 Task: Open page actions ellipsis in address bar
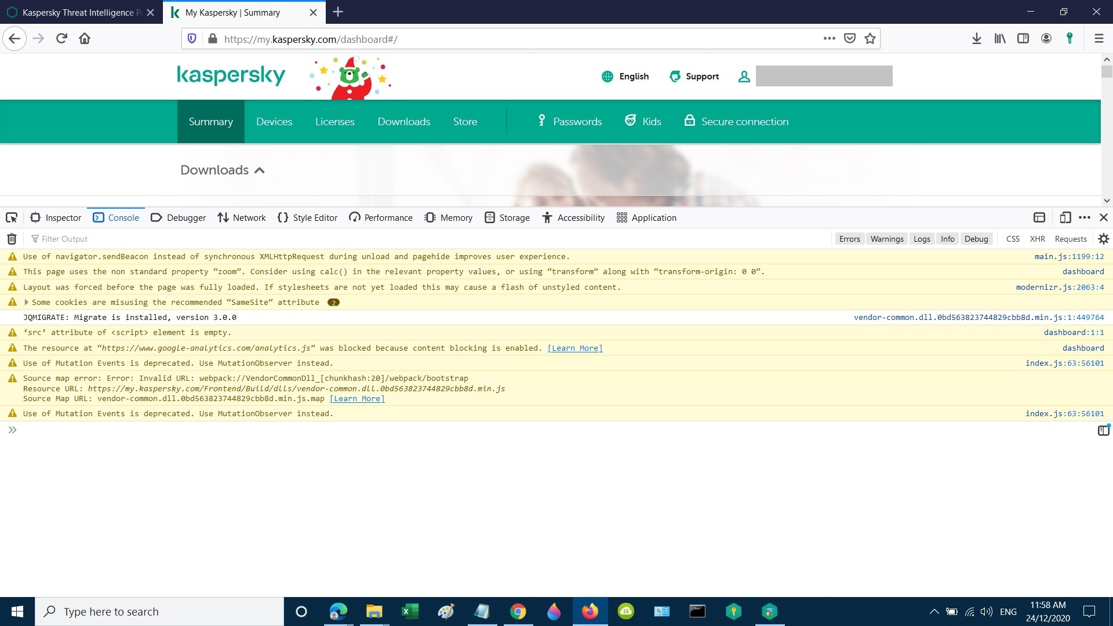[830, 38]
